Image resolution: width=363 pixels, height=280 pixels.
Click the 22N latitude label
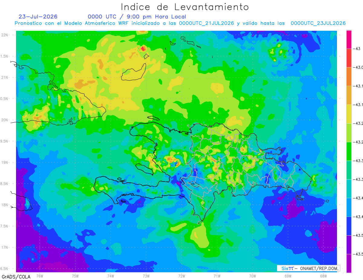click(5, 35)
